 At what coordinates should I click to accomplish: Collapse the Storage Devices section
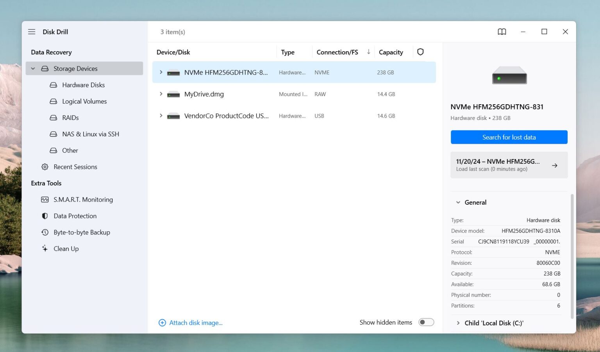coord(33,68)
